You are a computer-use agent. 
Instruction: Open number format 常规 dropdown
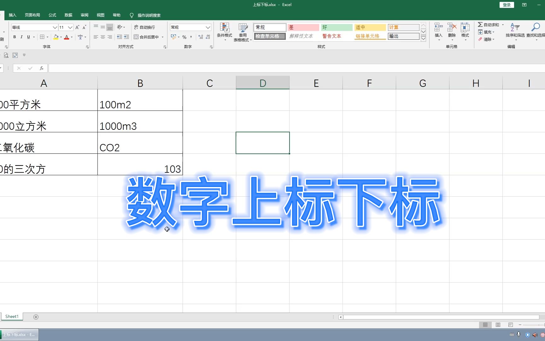point(208,27)
